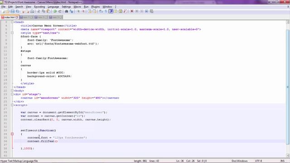Toggle synchronized horizontal scrolling icon
This screenshot has width=290, height=163.
(x=94, y=11)
